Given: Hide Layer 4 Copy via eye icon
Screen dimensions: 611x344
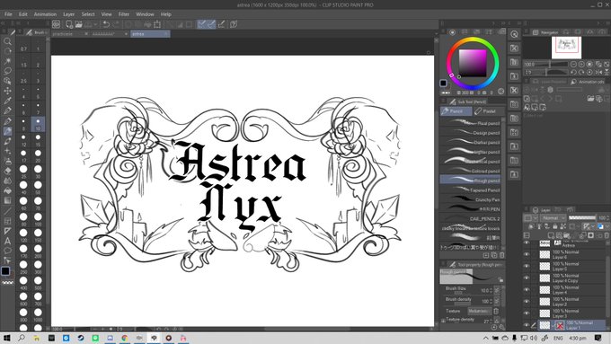Looking at the screenshot, I should click(x=527, y=278).
